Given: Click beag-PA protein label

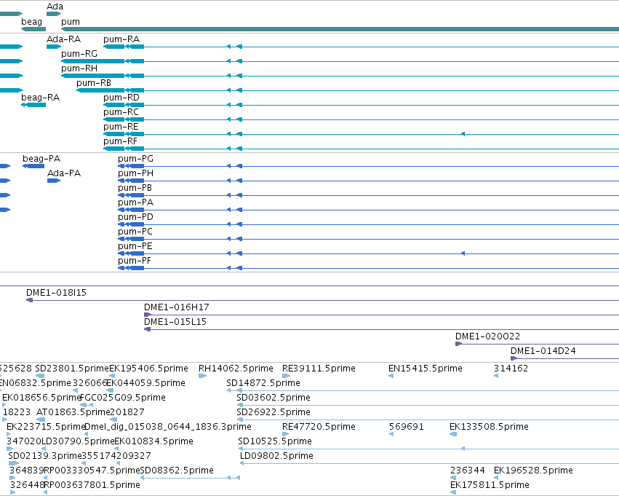Looking at the screenshot, I should click(41, 159).
